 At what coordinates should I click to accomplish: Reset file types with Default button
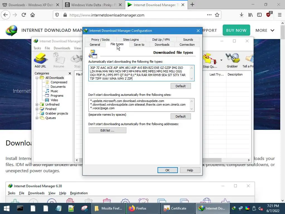tap(181, 86)
